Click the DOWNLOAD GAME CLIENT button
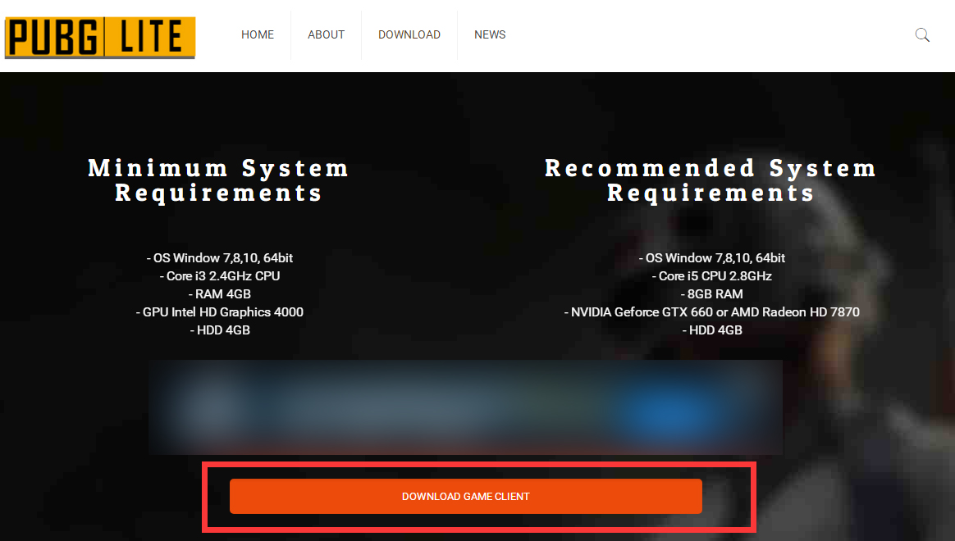Image resolution: width=955 pixels, height=541 pixels. [x=466, y=496]
